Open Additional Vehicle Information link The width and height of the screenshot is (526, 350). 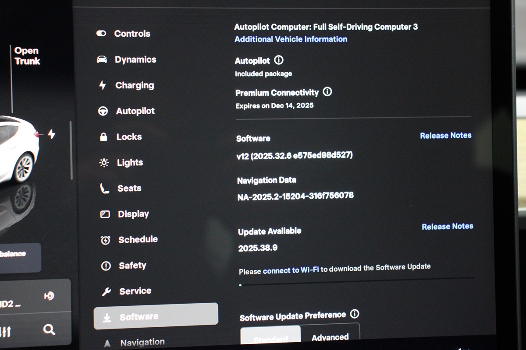coord(291,39)
